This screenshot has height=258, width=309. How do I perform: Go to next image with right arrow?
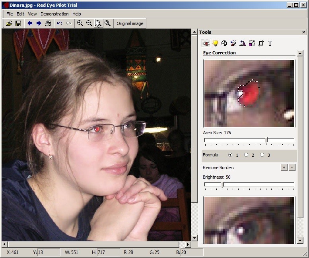tap(39, 23)
